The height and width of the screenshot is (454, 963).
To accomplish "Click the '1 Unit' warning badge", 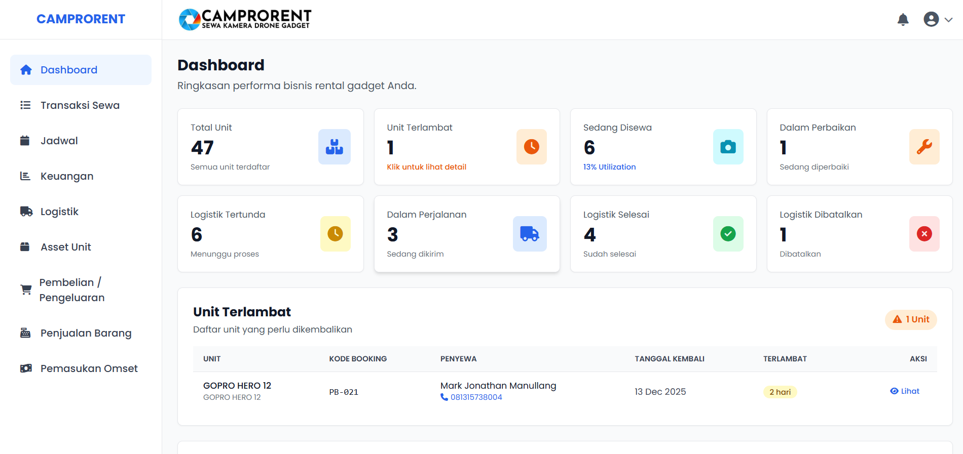I will click(911, 319).
